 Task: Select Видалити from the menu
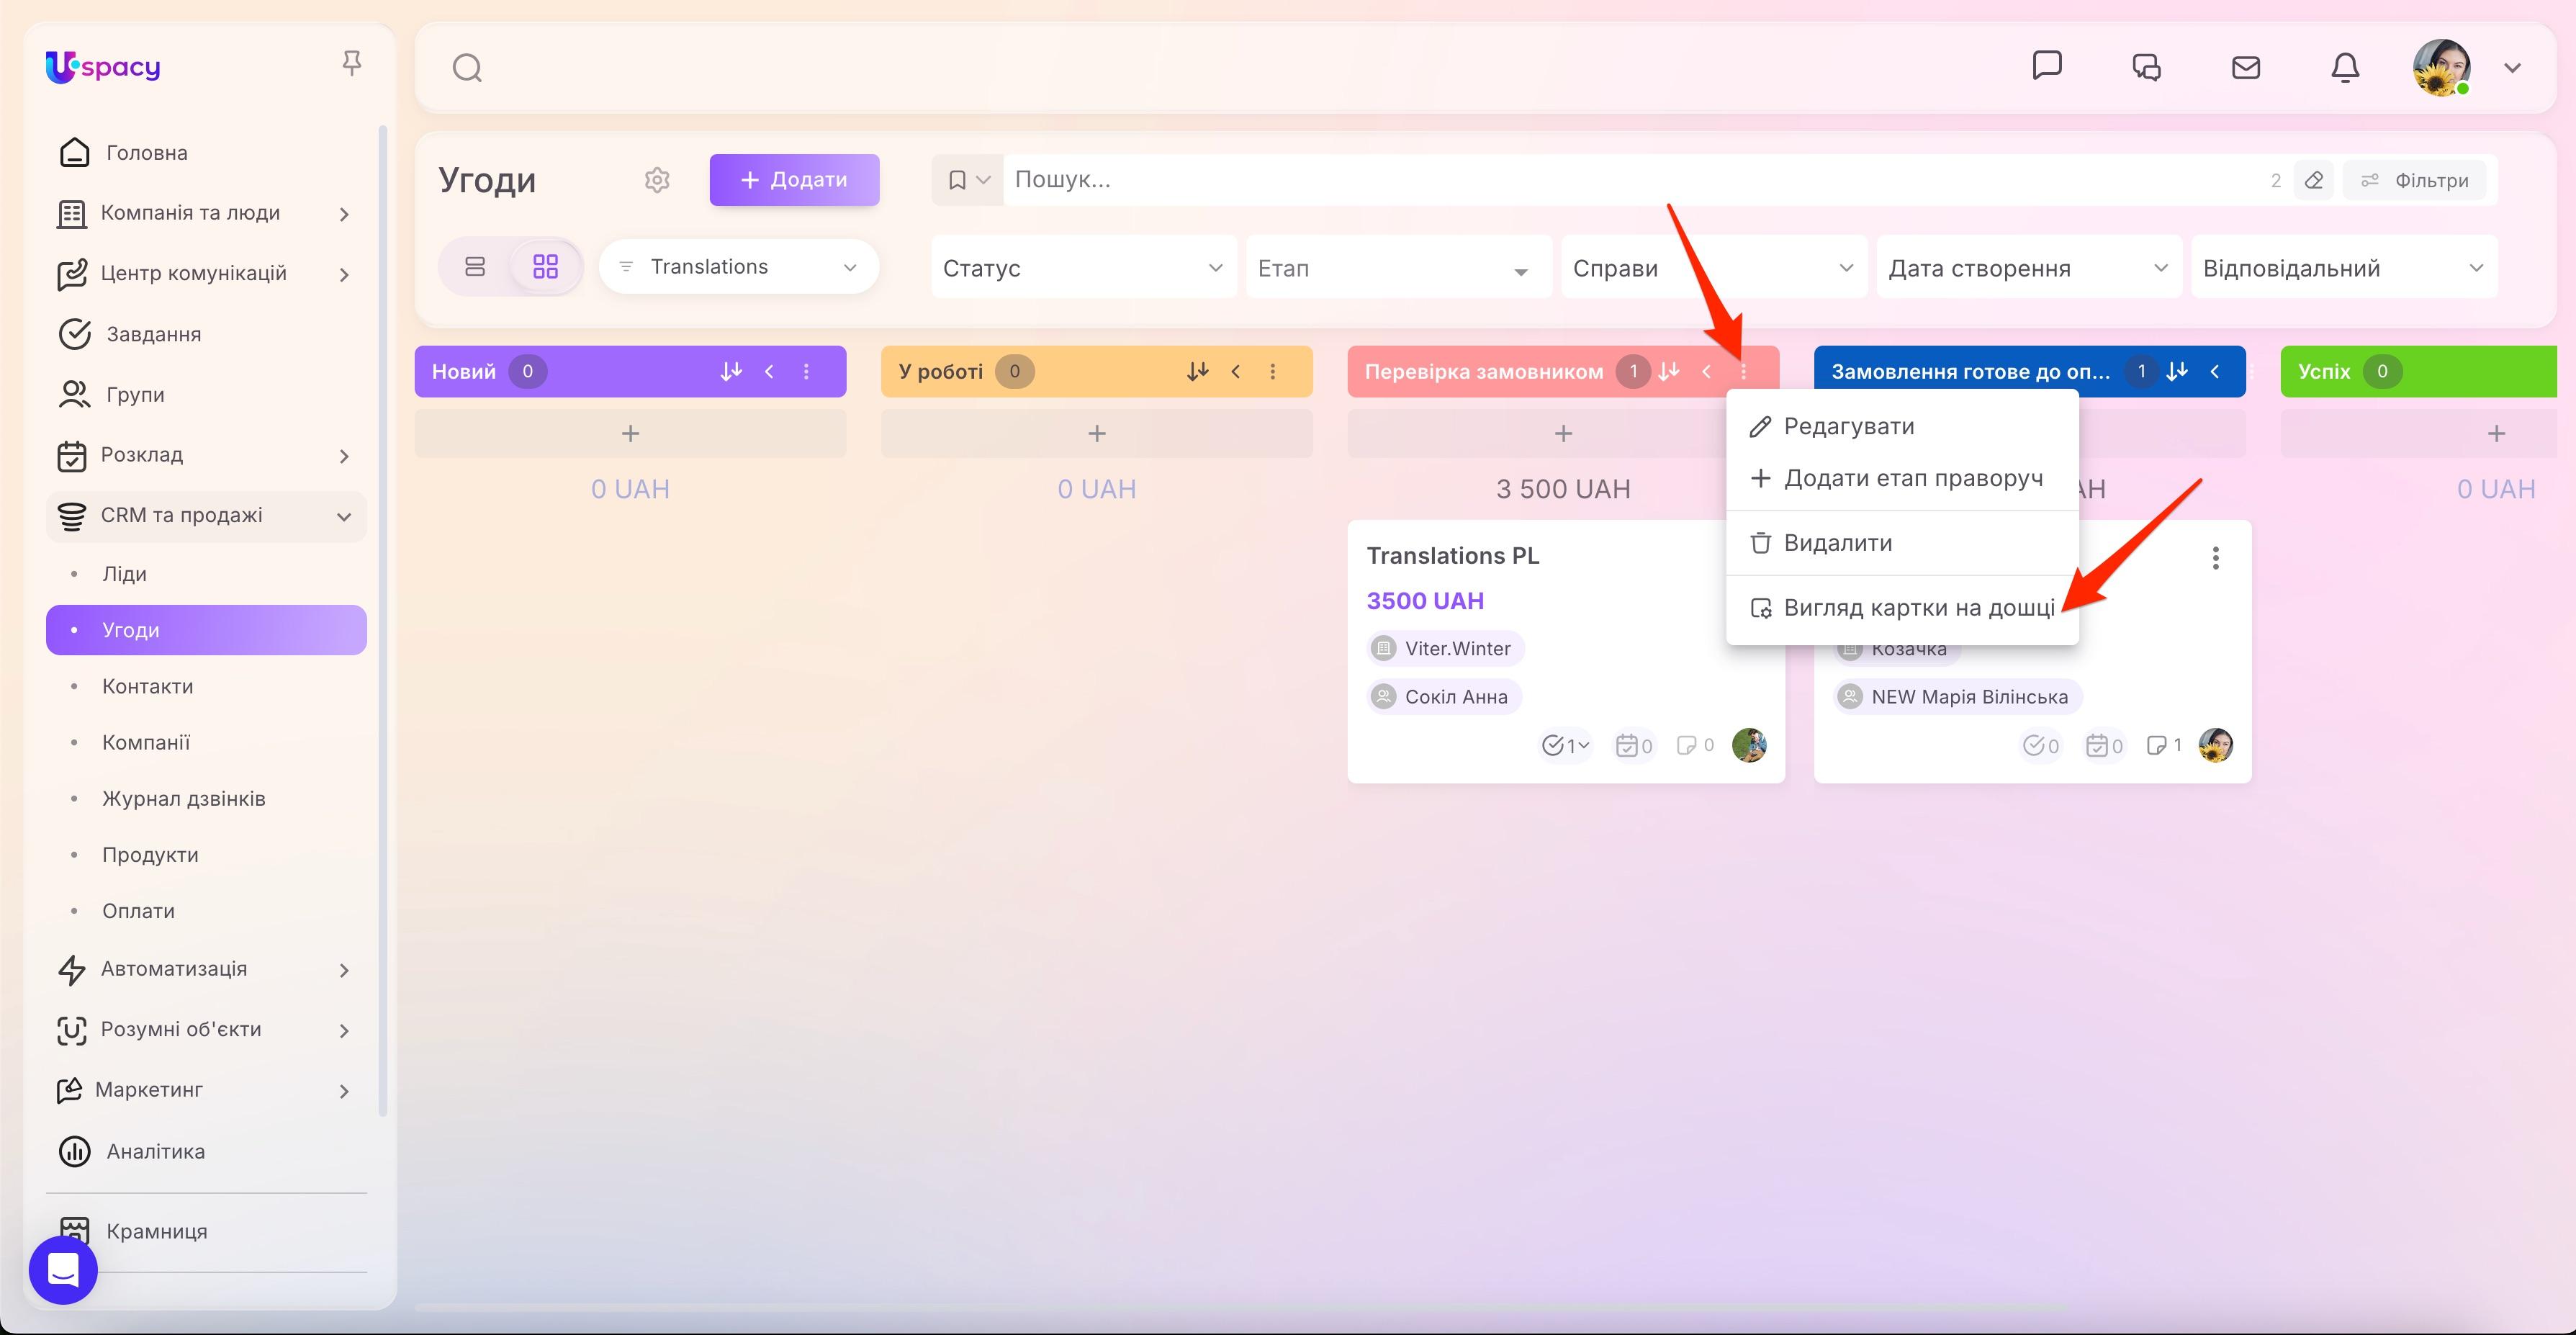click(1902, 543)
